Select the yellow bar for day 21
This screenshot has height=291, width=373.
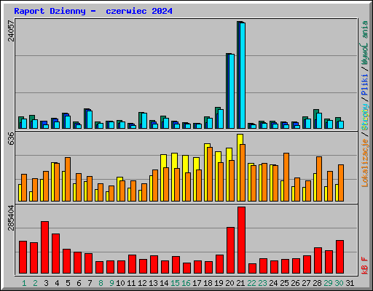click(240, 167)
